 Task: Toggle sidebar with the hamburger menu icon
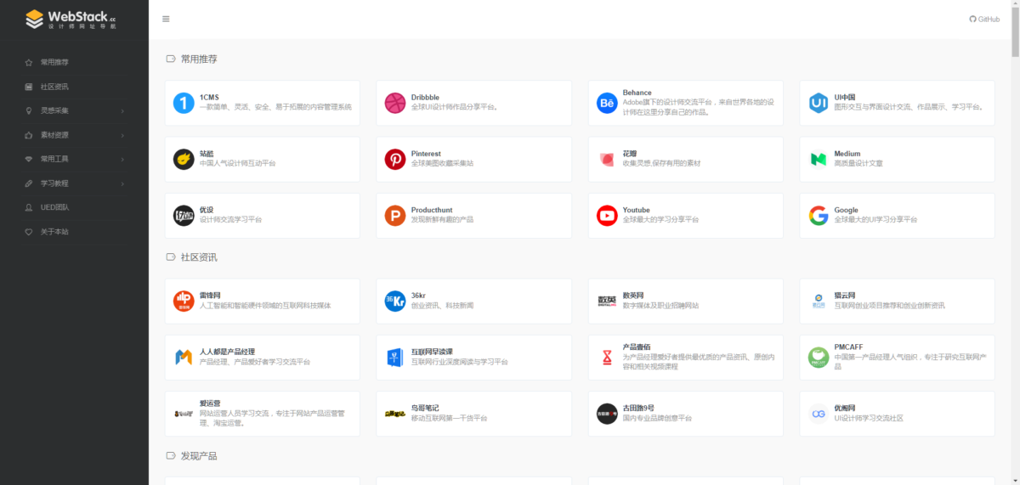point(166,19)
